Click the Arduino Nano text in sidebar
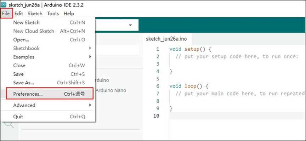 tap(111, 90)
